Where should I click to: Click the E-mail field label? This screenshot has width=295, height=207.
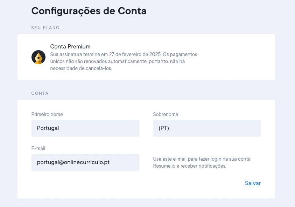click(x=38, y=148)
